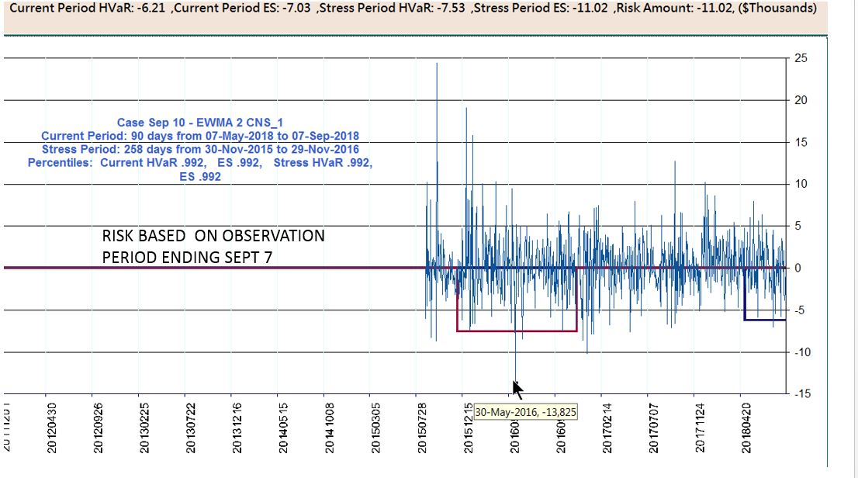Click the red Stress Period HVaR horizontal line
This screenshot has width=858, height=478.
coord(517,331)
